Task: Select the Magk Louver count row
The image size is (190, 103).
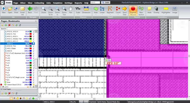Action: pos(18,77)
